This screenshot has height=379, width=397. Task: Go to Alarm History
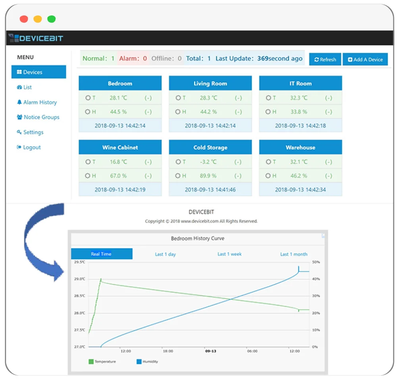pos(37,102)
